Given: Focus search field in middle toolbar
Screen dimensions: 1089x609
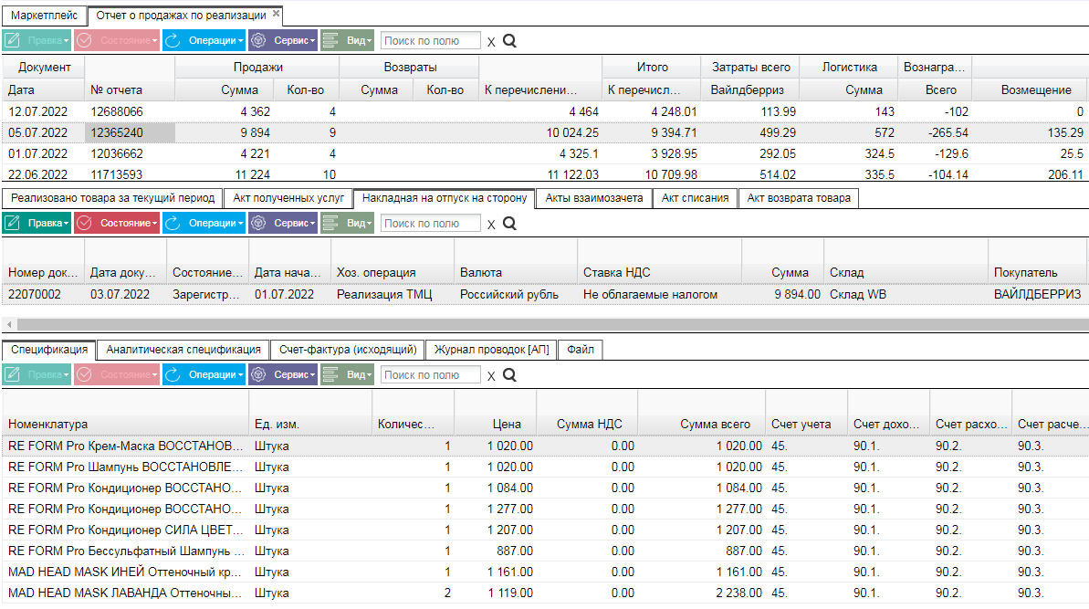Looking at the screenshot, I should (x=431, y=224).
